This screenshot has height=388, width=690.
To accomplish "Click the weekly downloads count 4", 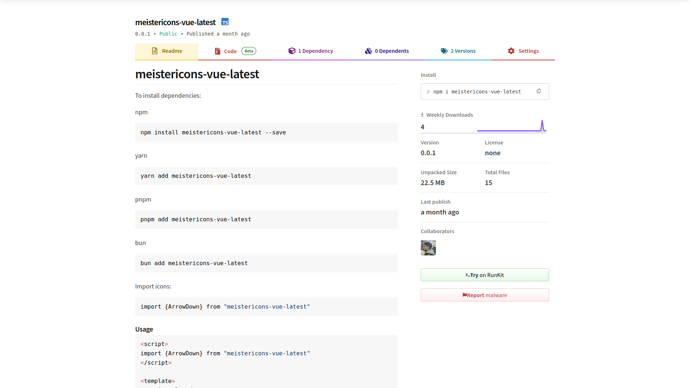I will (x=423, y=127).
